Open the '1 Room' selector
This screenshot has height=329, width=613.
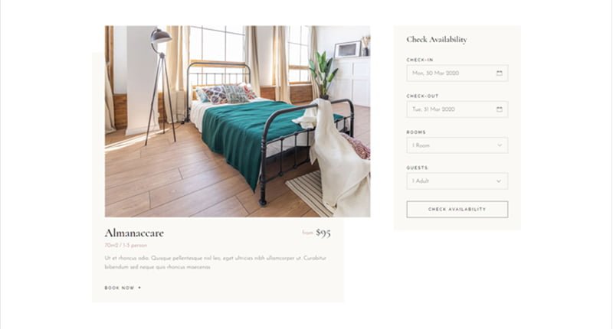tap(457, 145)
